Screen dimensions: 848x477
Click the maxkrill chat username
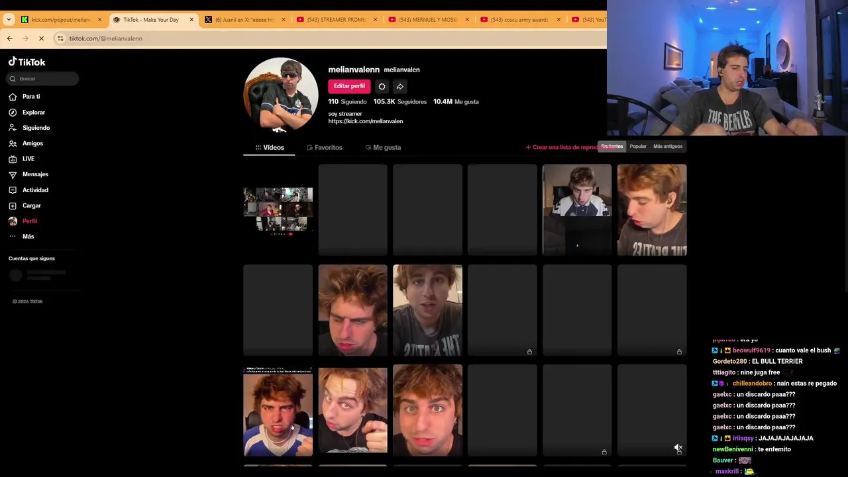click(727, 472)
